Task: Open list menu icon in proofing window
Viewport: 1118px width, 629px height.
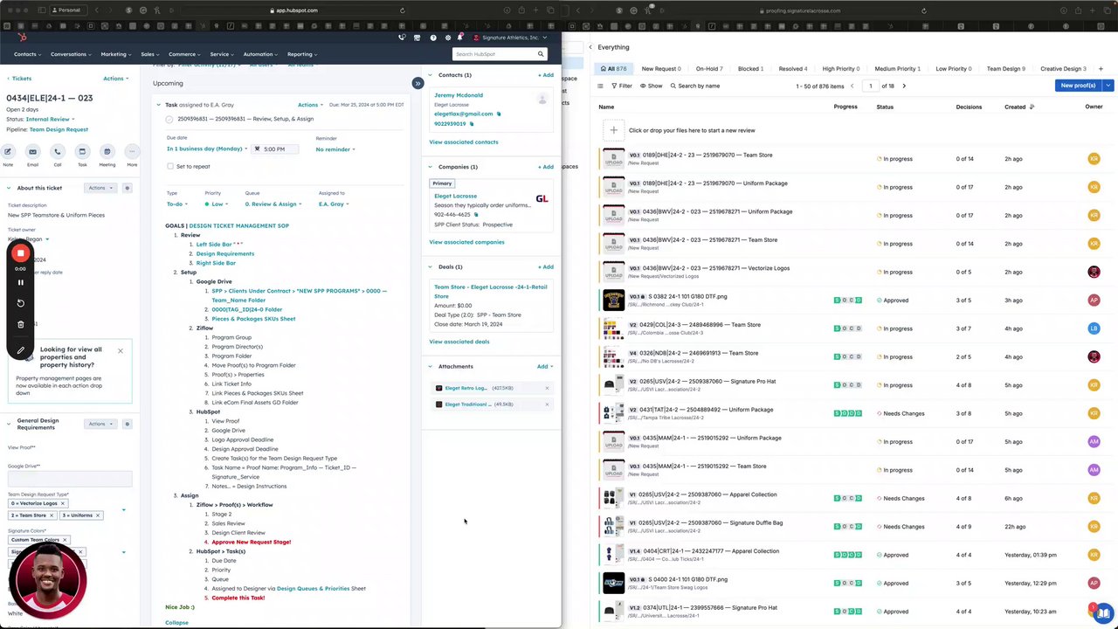Action: [600, 86]
